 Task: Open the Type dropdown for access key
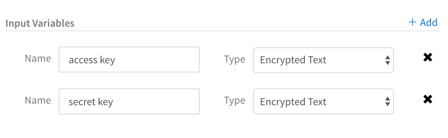[x=323, y=60]
